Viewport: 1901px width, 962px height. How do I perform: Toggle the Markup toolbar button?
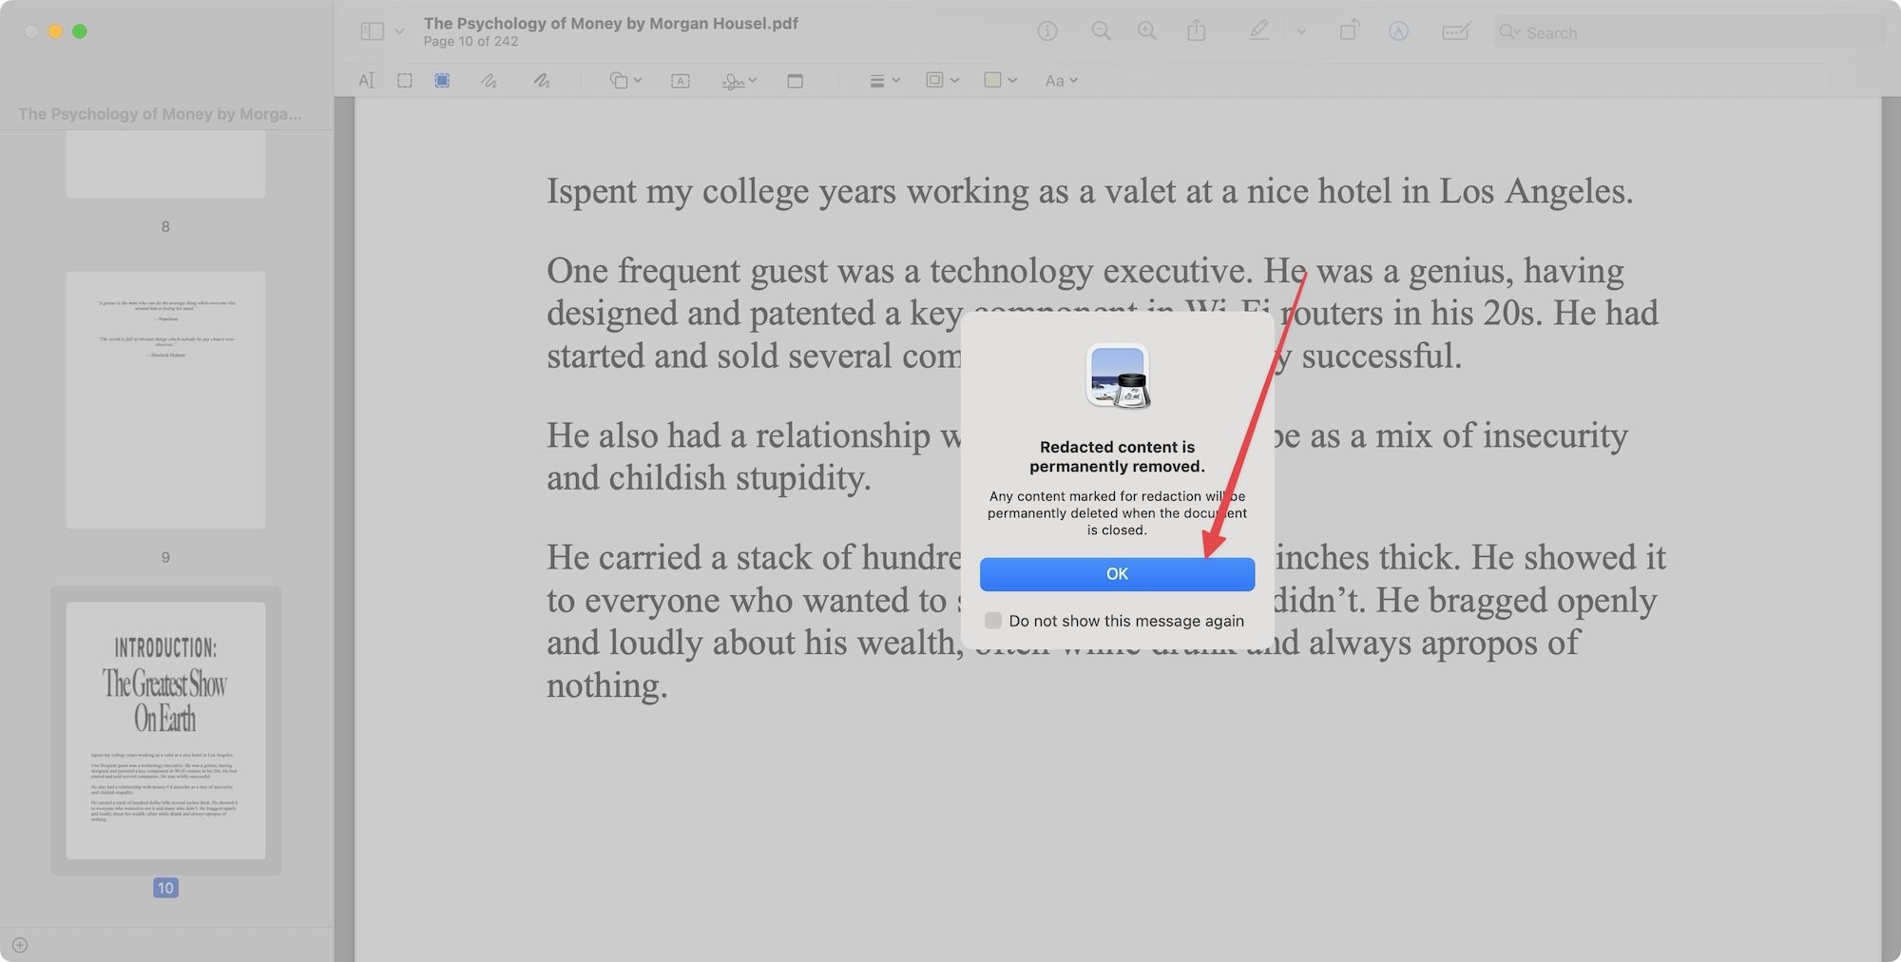(1398, 31)
